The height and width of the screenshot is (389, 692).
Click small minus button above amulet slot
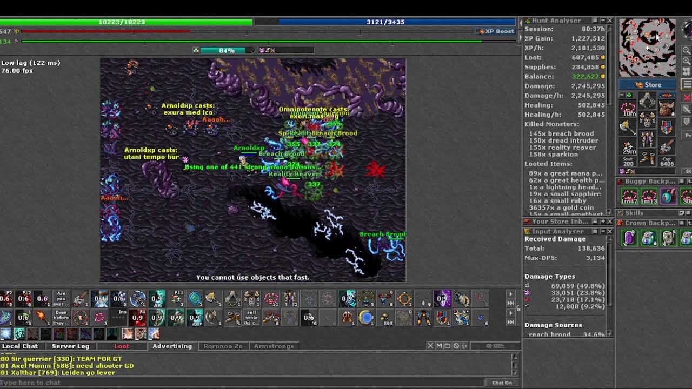622,95
